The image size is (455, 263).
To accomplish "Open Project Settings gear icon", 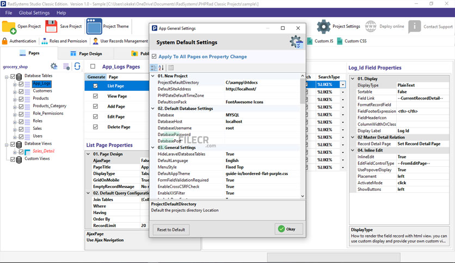I will click(323, 27).
